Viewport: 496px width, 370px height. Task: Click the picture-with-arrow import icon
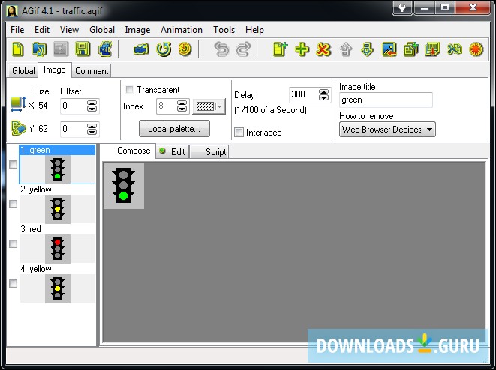(389, 49)
